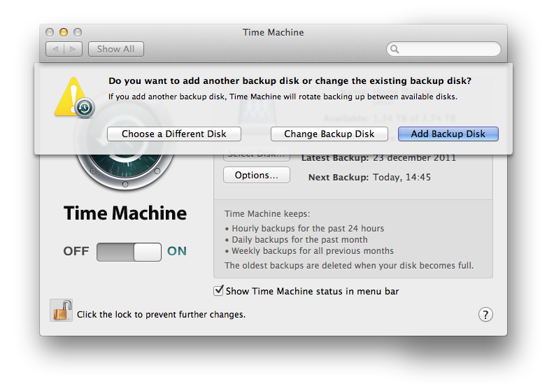The image size is (547, 391).
Task: Open the Options... button
Action: pyautogui.click(x=257, y=175)
